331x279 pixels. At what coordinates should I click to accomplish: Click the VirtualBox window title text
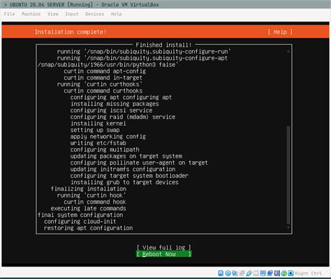(x=84, y=4)
